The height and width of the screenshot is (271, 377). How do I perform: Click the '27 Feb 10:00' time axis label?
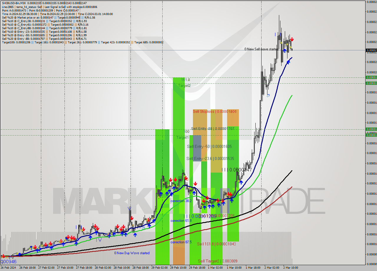[65, 268]
